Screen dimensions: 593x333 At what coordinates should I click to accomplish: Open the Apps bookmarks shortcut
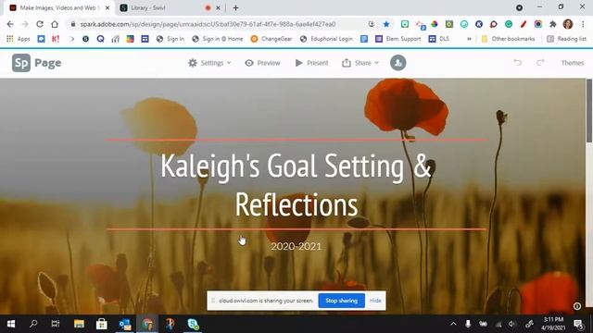19,39
